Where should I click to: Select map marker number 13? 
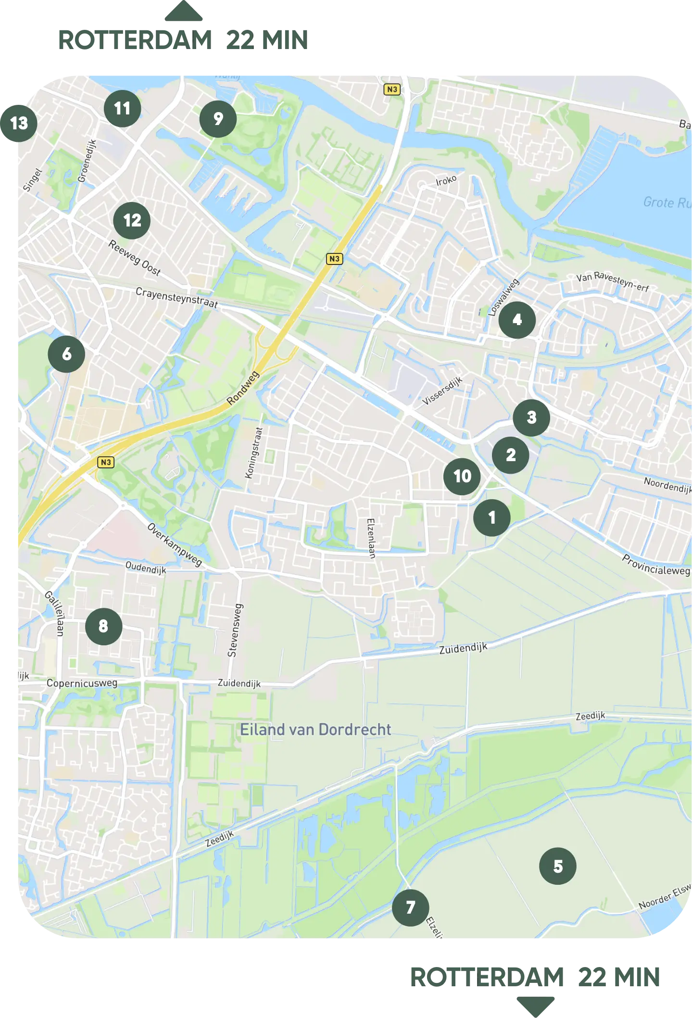tap(19, 123)
